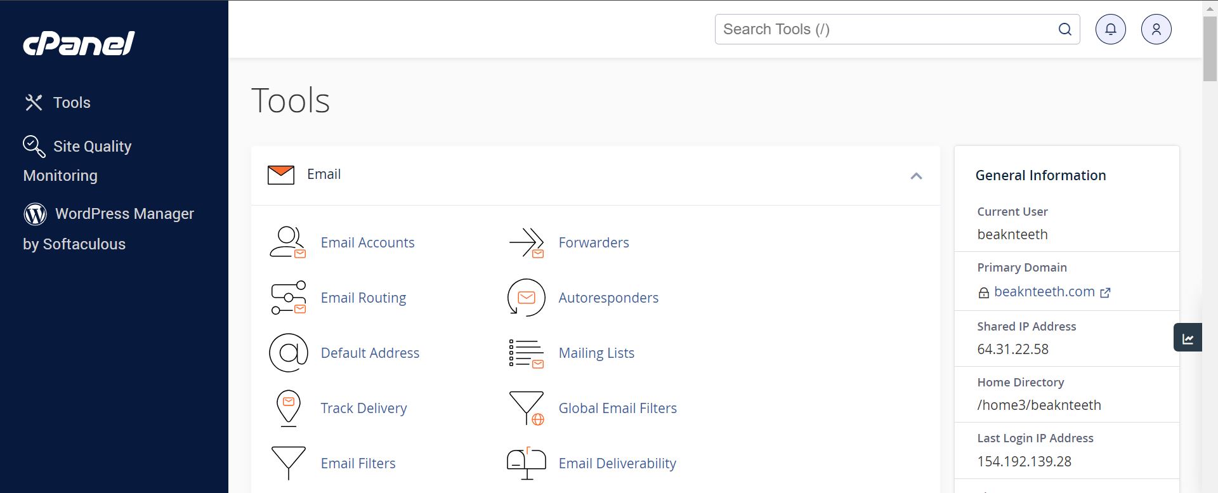Click the Email Accounts icon
This screenshot has width=1218, height=493.
click(287, 242)
